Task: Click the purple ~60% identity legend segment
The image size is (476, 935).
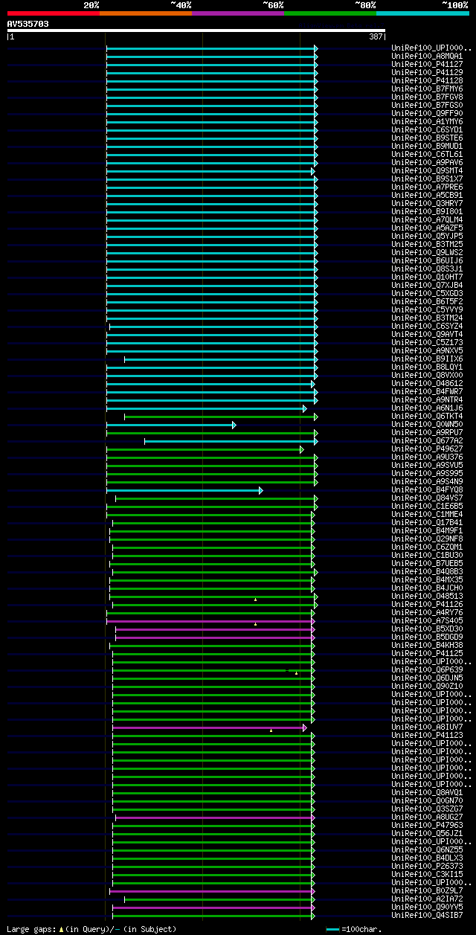Action: click(237, 13)
